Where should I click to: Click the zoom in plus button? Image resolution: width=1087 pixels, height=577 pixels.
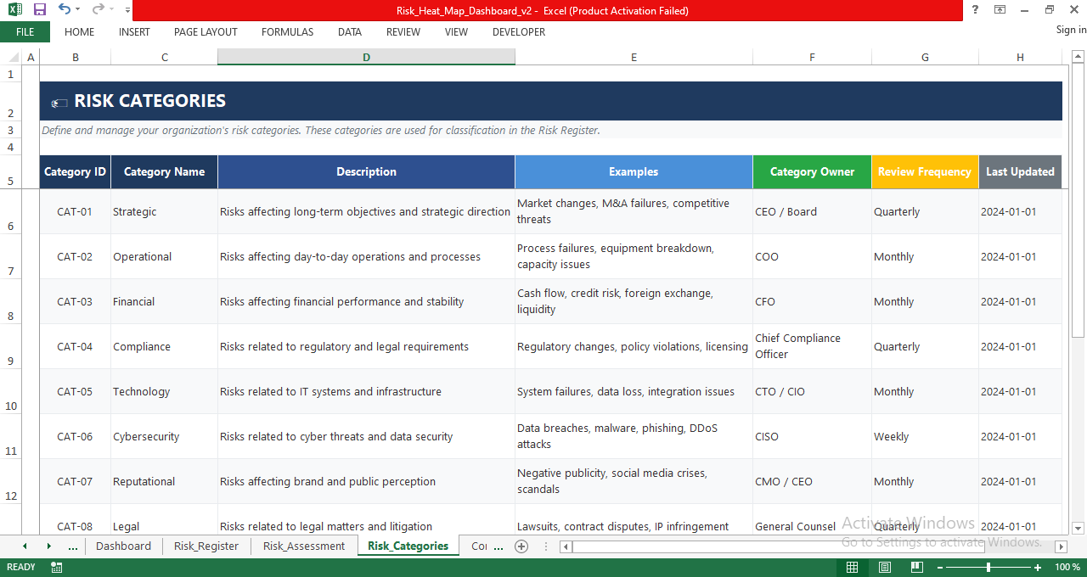(1038, 567)
